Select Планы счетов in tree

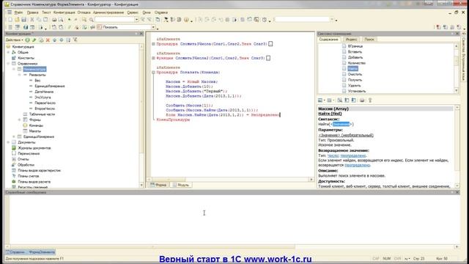(x=29, y=176)
